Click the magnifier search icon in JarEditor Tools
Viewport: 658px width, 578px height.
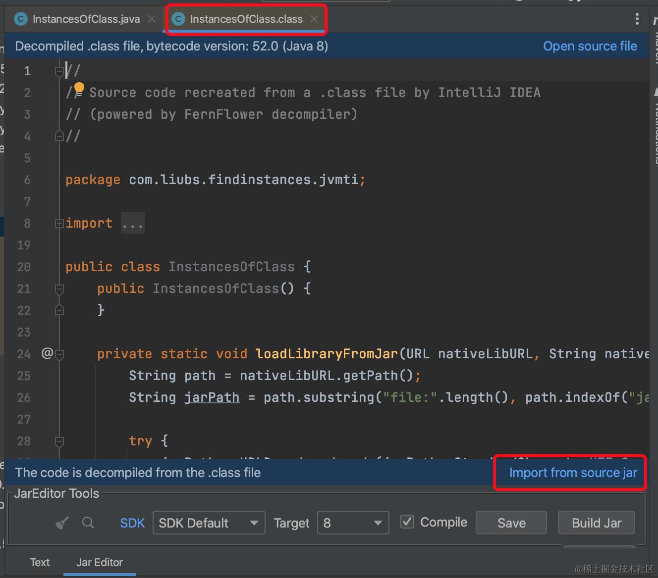(88, 523)
